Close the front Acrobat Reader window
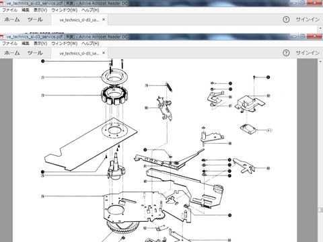Image resolution: width=323 pixels, height=242 pixels. point(314,36)
